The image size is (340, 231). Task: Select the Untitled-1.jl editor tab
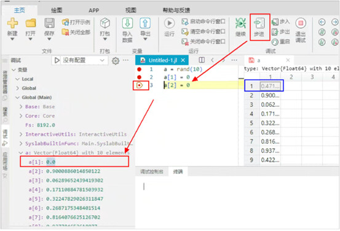[x=162, y=60]
